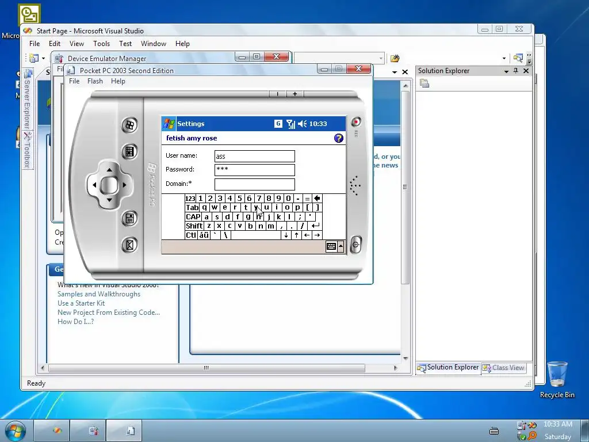Tap the soft keyboard right arrow key

(x=317, y=235)
